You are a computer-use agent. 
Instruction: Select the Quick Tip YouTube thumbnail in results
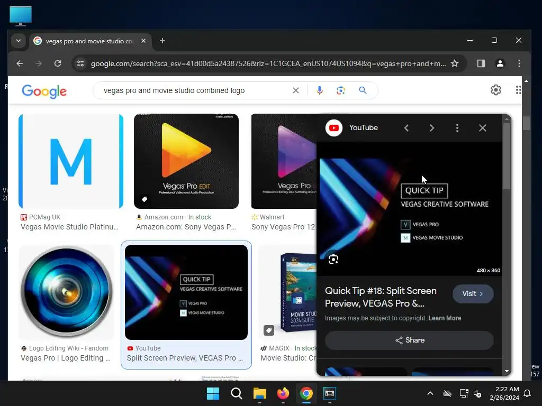coord(186,292)
